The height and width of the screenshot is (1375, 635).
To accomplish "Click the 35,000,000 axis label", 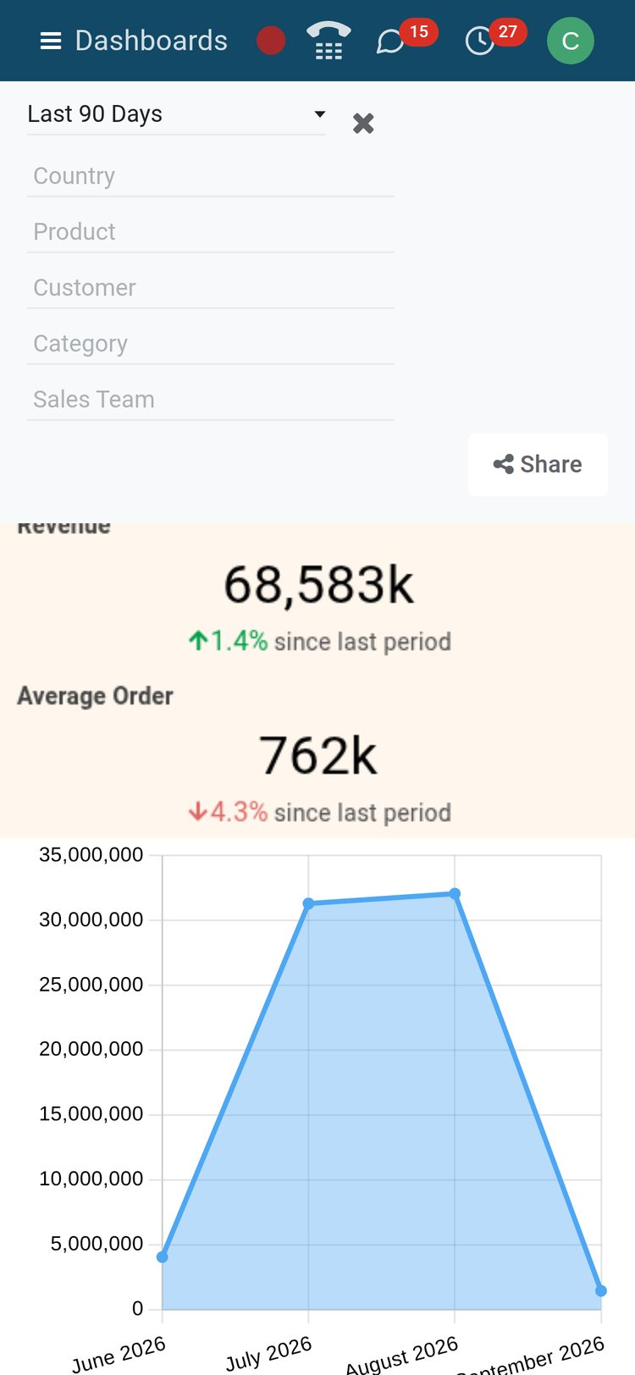I will pos(91,855).
